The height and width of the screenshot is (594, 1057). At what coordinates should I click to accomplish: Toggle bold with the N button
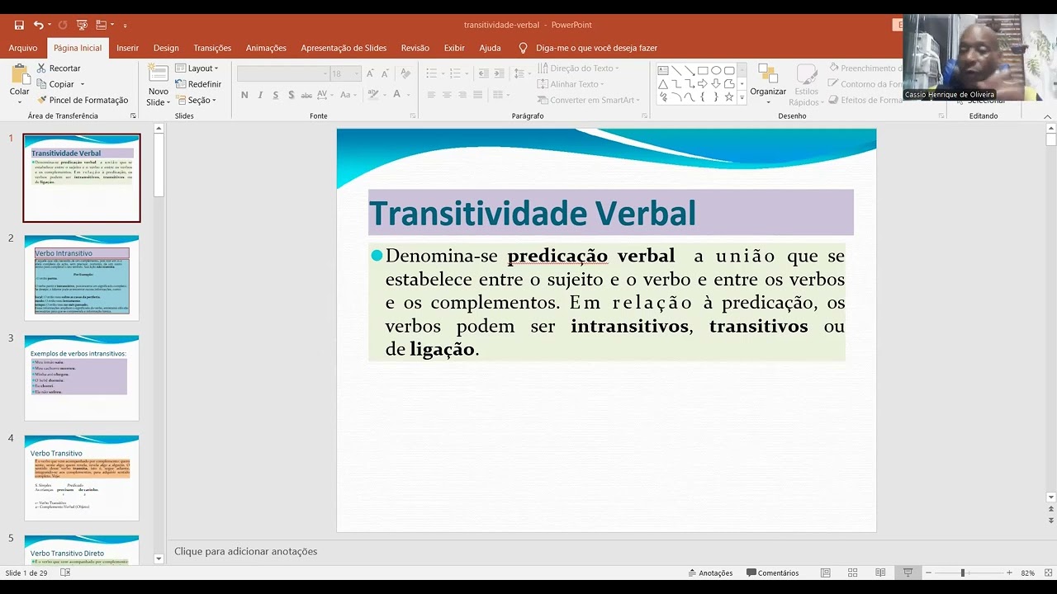coord(244,95)
